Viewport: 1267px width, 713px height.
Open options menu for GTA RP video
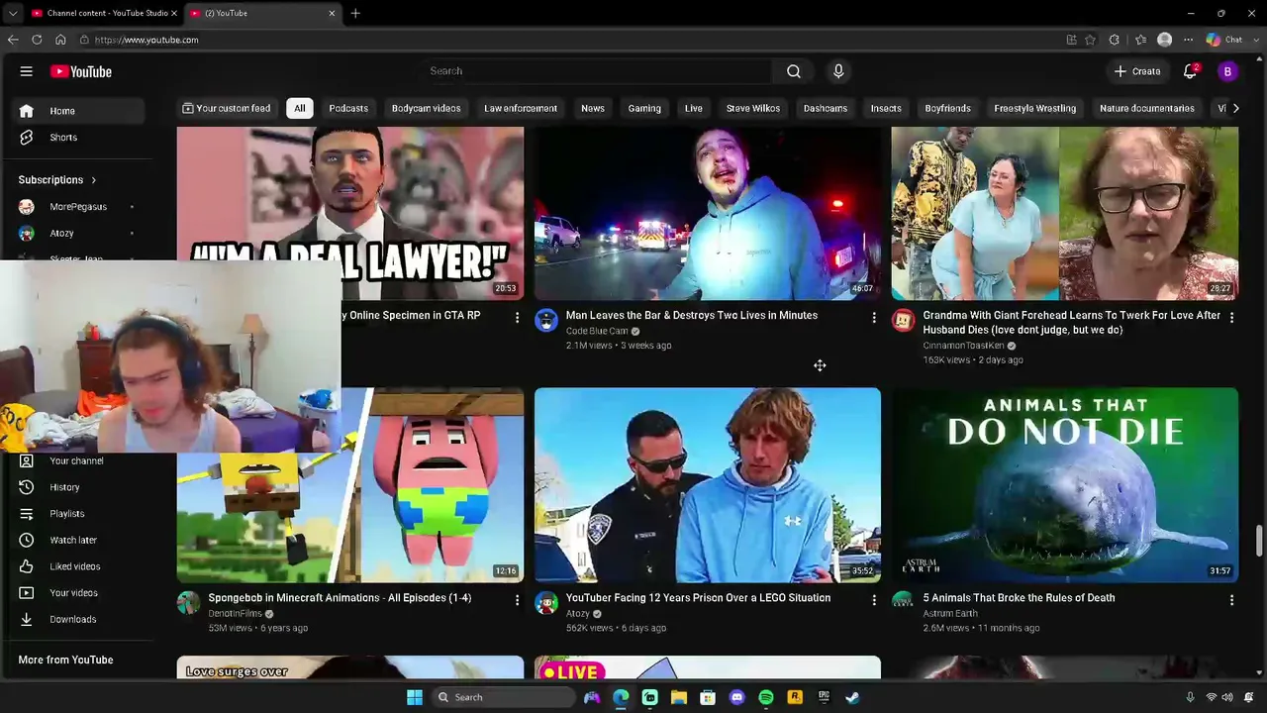click(517, 318)
